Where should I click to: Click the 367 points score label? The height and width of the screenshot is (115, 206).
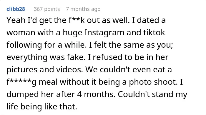pyautogui.click(x=47, y=9)
